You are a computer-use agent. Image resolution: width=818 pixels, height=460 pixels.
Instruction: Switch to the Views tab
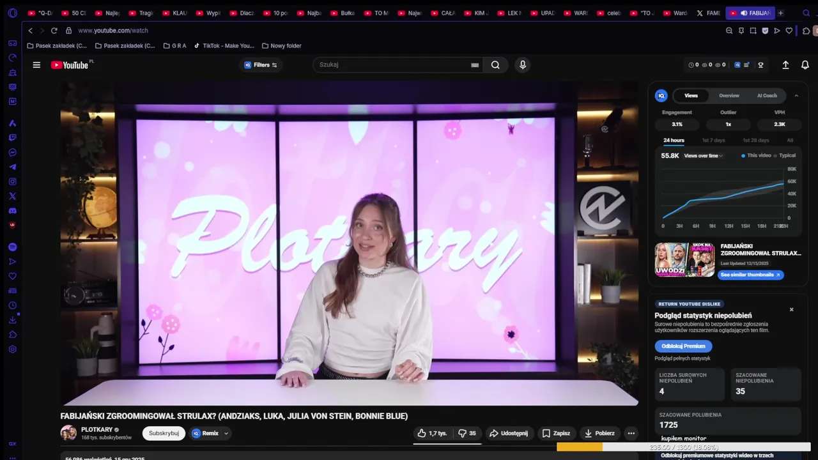coord(691,95)
